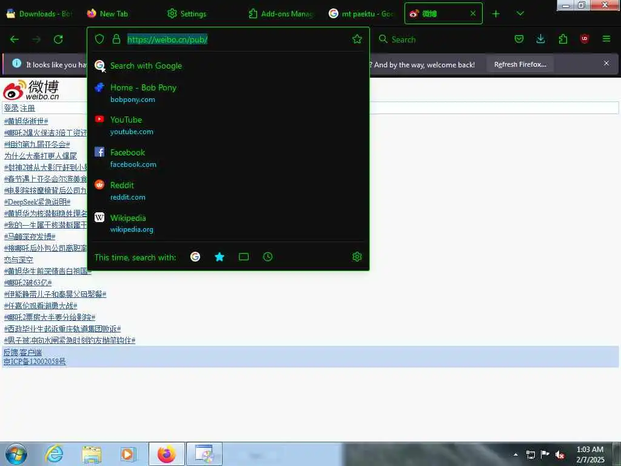
Task: Open Windows Media Player from taskbar
Action: (x=128, y=454)
